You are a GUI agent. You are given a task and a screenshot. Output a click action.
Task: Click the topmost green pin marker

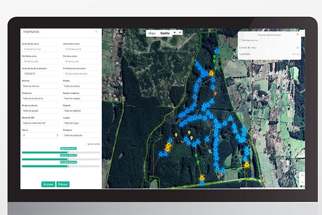[x=215, y=57]
